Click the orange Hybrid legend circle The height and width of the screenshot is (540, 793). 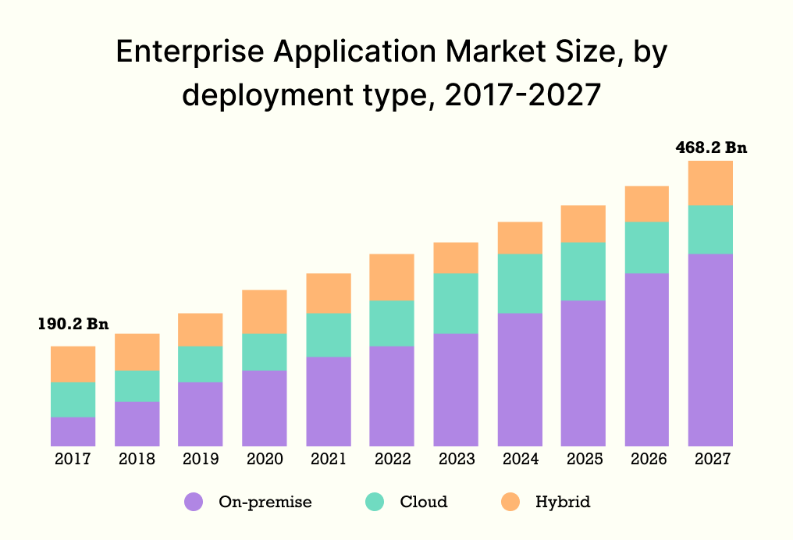(x=510, y=502)
